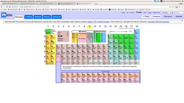Click the browser address bar
This screenshot has height=103, width=184.
click(90, 7)
